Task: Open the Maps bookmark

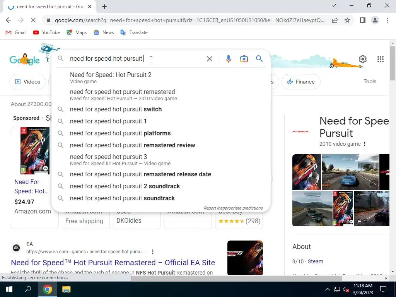Action: 77,32
